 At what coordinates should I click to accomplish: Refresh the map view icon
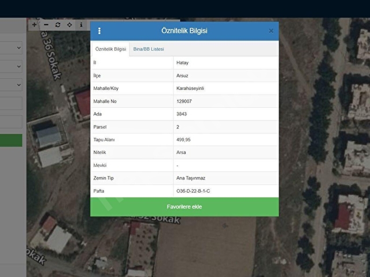click(58, 25)
